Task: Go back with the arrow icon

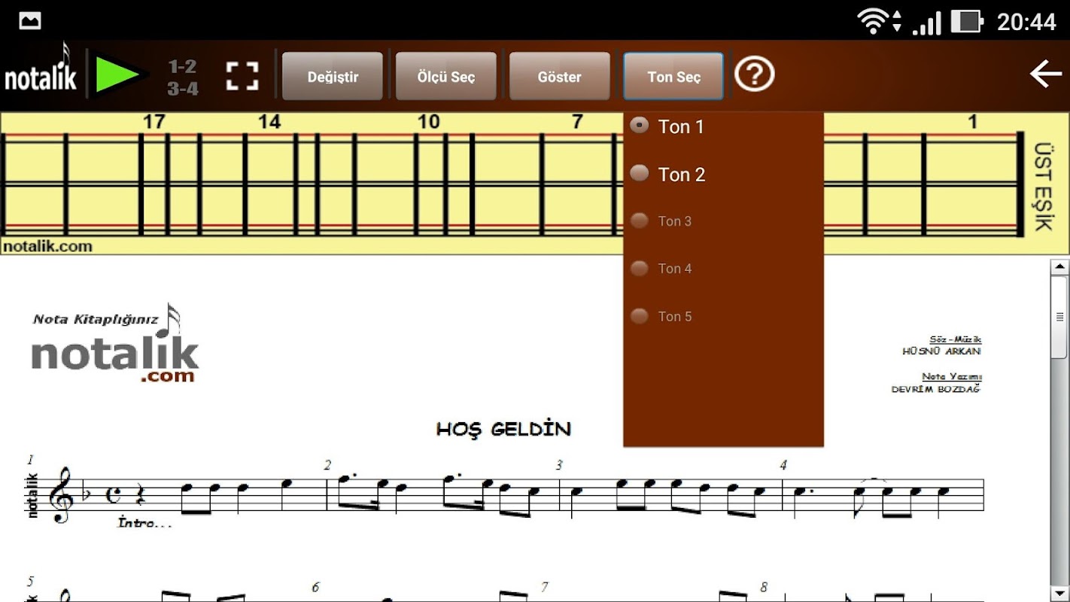Action: [x=1045, y=74]
